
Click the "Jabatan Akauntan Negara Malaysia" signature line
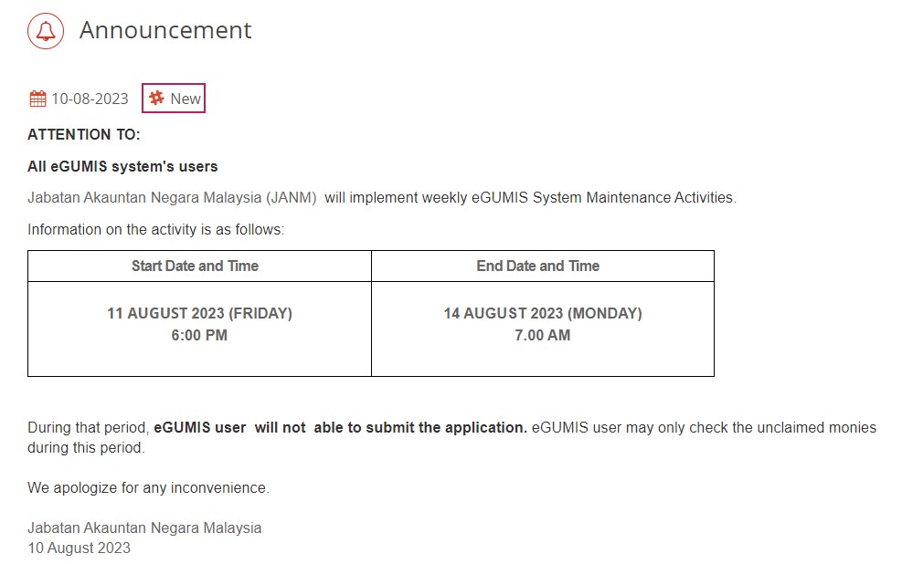point(144,527)
